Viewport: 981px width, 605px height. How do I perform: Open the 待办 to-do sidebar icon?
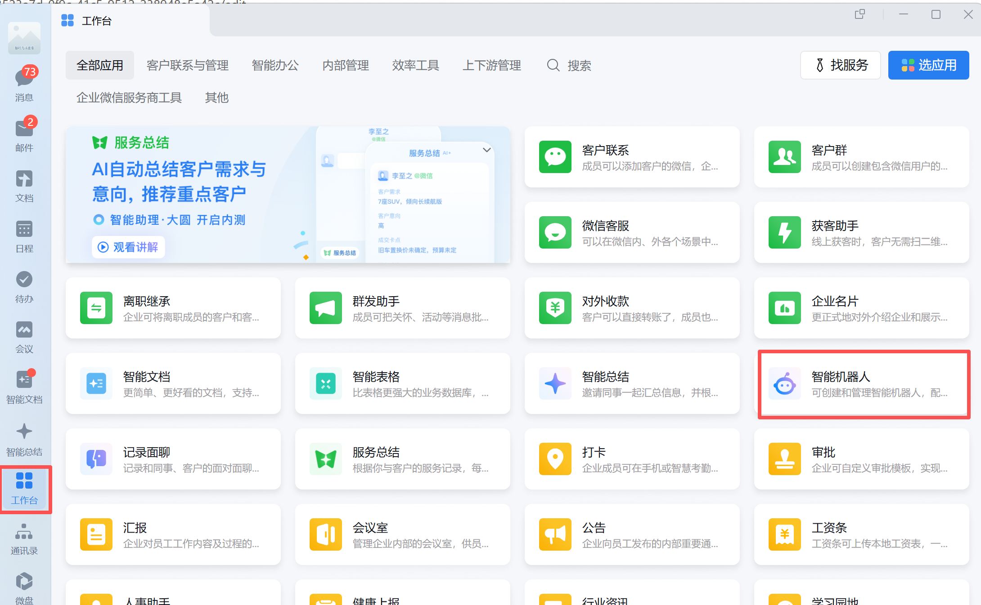pyautogui.click(x=24, y=287)
